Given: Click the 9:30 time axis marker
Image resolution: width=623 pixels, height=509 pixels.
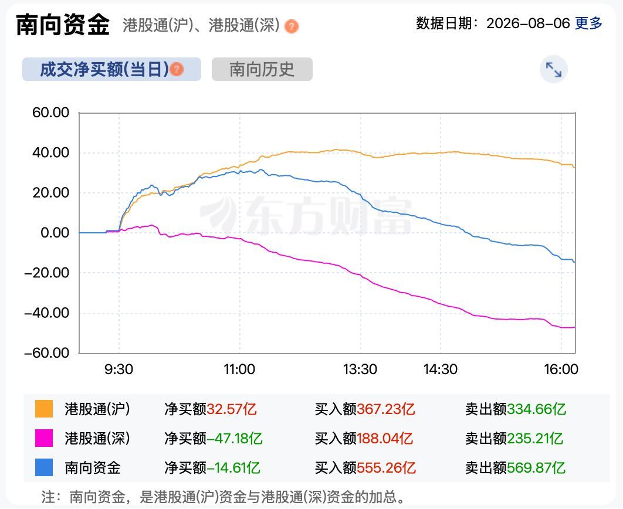Looking at the screenshot, I should pos(118,369).
